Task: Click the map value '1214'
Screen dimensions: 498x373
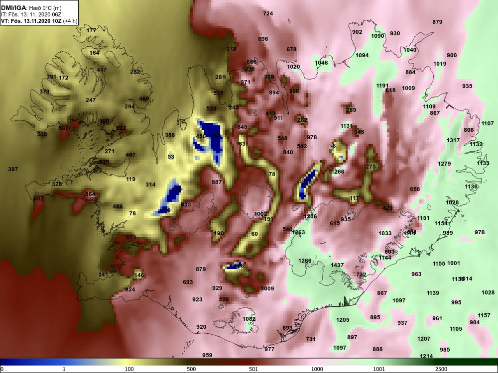Action: [426, 356]
